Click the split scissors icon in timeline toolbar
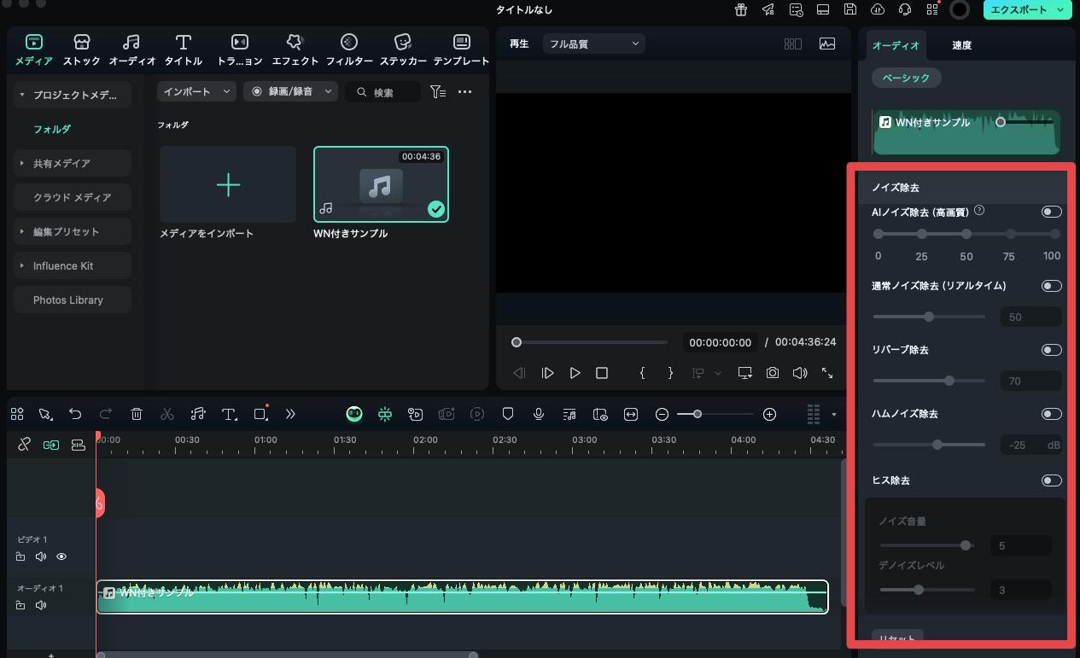 [x=166, y=414]
